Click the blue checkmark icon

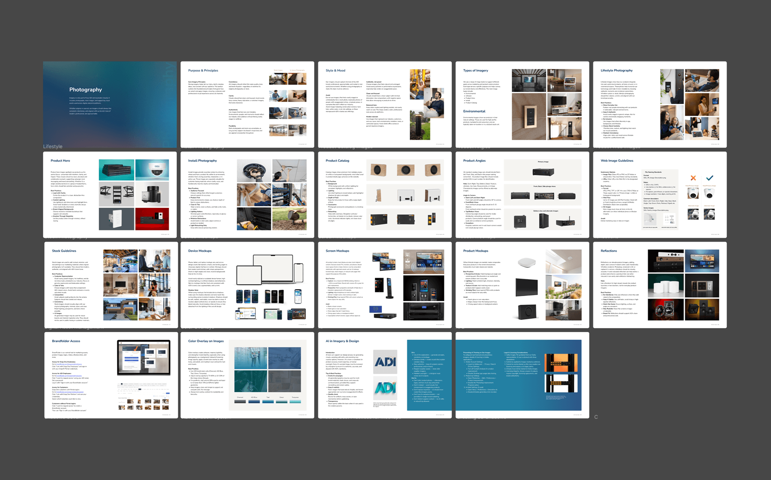click(709, 178)
